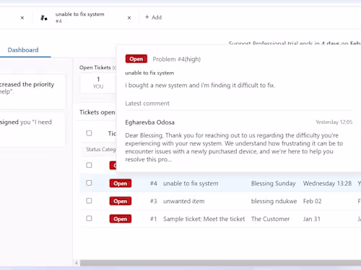This screenshot has width=361, height=270.
Task: Click 'Problem #4(high)' text in preview
Action: 177,59
